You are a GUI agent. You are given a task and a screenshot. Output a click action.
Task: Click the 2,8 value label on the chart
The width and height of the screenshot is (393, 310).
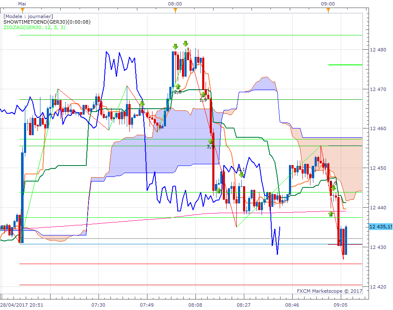pyautogui.click(x=178, y=92)
